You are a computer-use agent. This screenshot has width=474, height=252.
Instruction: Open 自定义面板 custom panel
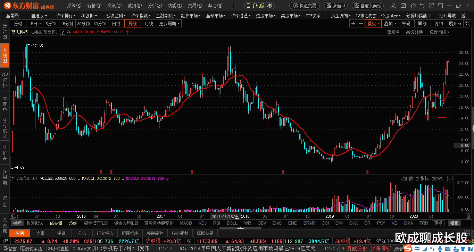(x=368, y=6)
